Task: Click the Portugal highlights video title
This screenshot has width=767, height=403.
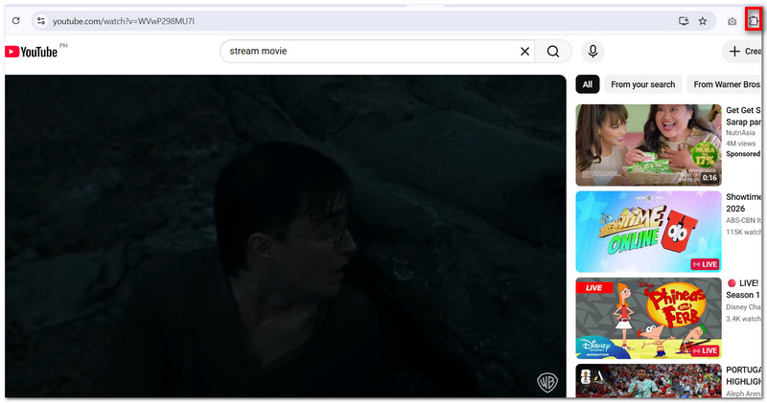Action: tap(744, 375)
